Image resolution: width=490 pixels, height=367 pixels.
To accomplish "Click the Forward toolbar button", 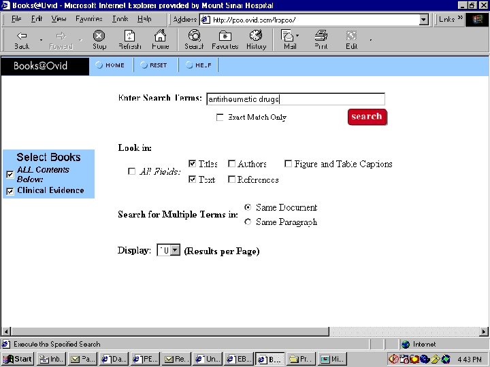I will pyautogui.click(x=61, y=40).
